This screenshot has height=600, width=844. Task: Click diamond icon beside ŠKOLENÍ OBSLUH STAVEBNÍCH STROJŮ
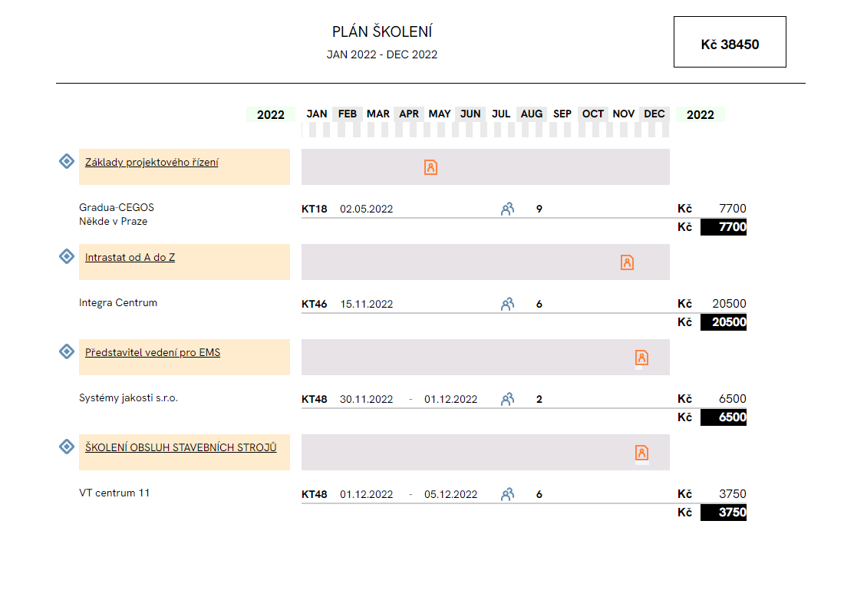[x=67, y=447]
